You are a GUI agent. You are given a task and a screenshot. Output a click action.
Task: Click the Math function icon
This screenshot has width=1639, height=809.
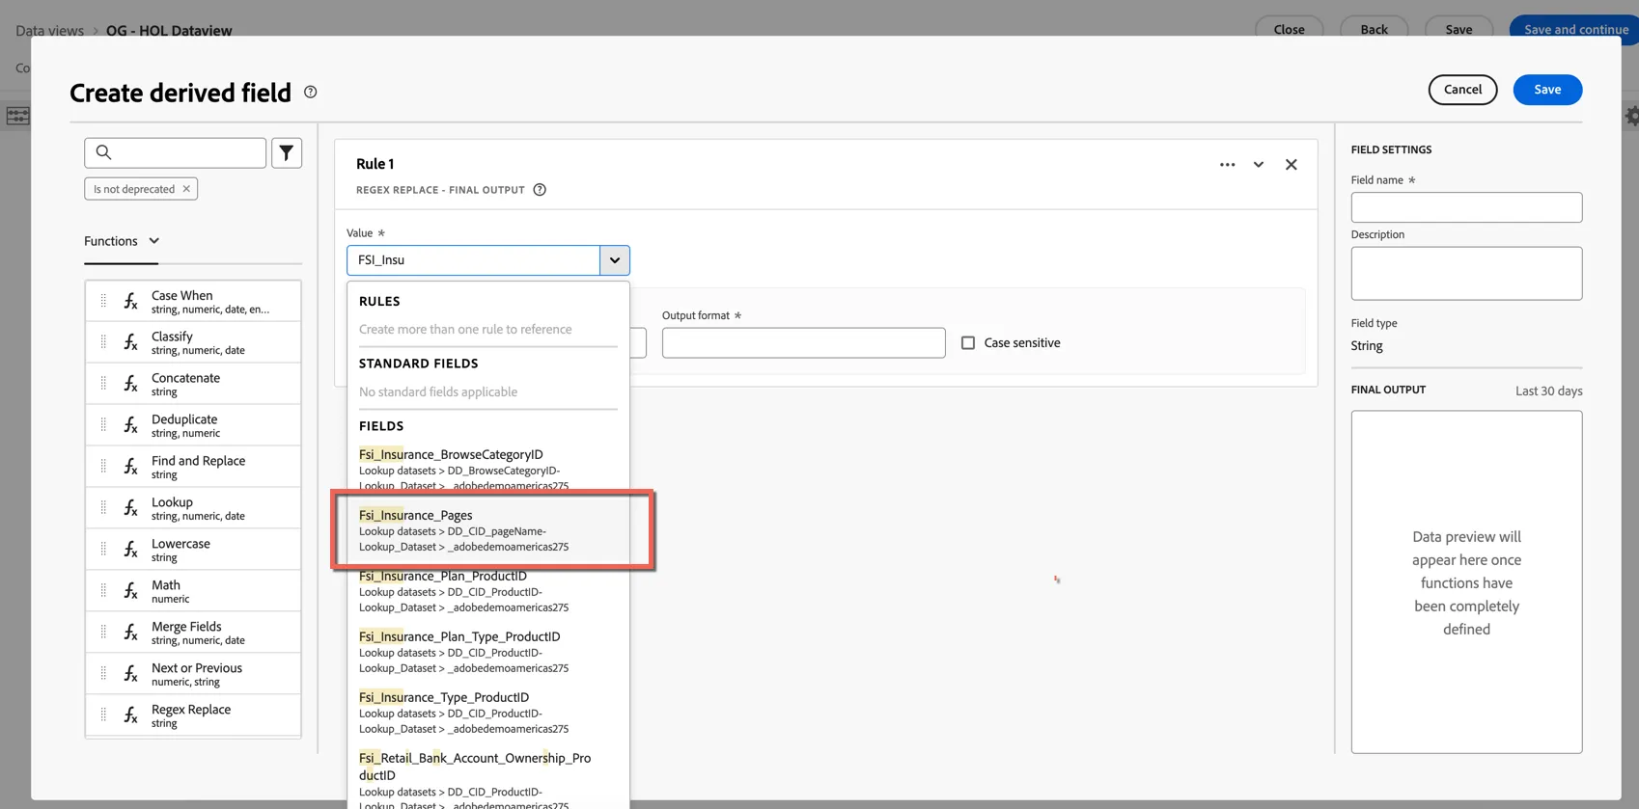[x=130, y=592]
